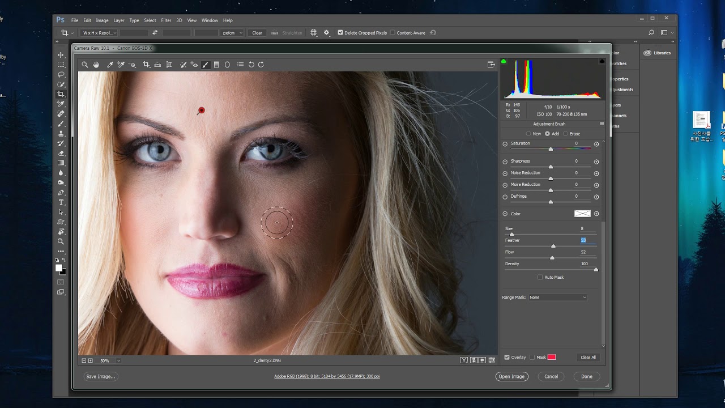725x408 pixels.
Task: Select the Graduated Filter tool
Action: pos(216,65)
